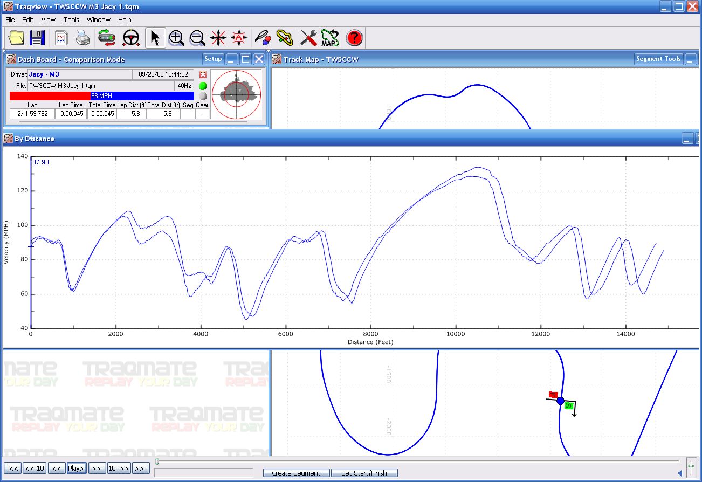Click the '87.93' cursor value on the graph
The image size is (702, 482).
point(41,162)
